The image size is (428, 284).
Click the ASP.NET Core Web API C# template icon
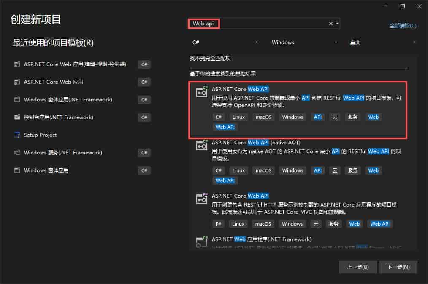click(x=202, y=92)
